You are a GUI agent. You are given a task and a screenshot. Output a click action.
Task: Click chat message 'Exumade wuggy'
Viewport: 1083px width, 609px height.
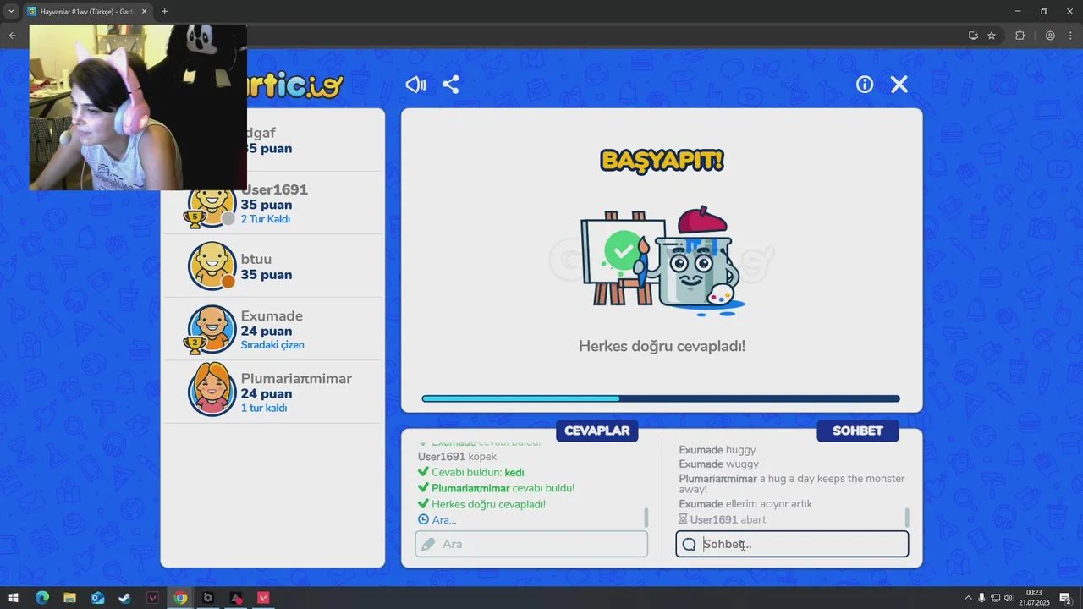click(x=719, y=464)
